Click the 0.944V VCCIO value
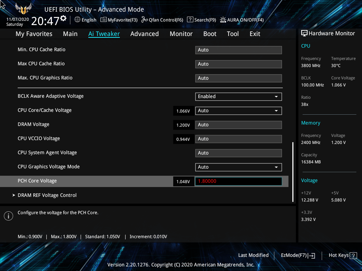The image size is (362, 271). (x=183, y=139)
